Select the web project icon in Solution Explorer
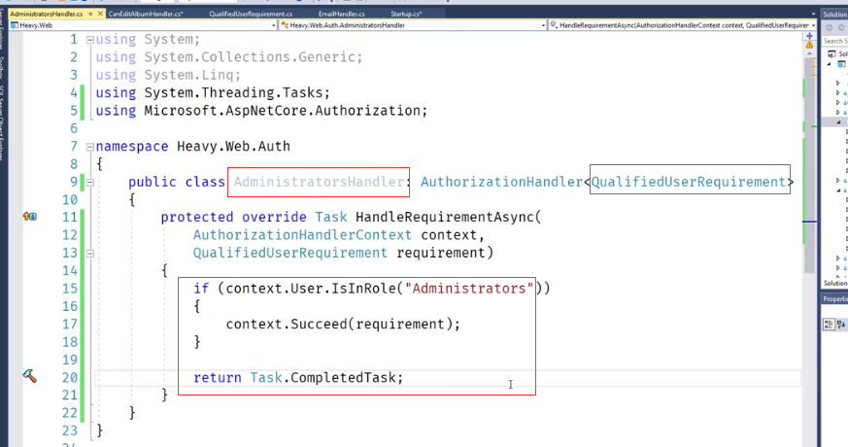 pyautogui.click(x=841, y=64)
